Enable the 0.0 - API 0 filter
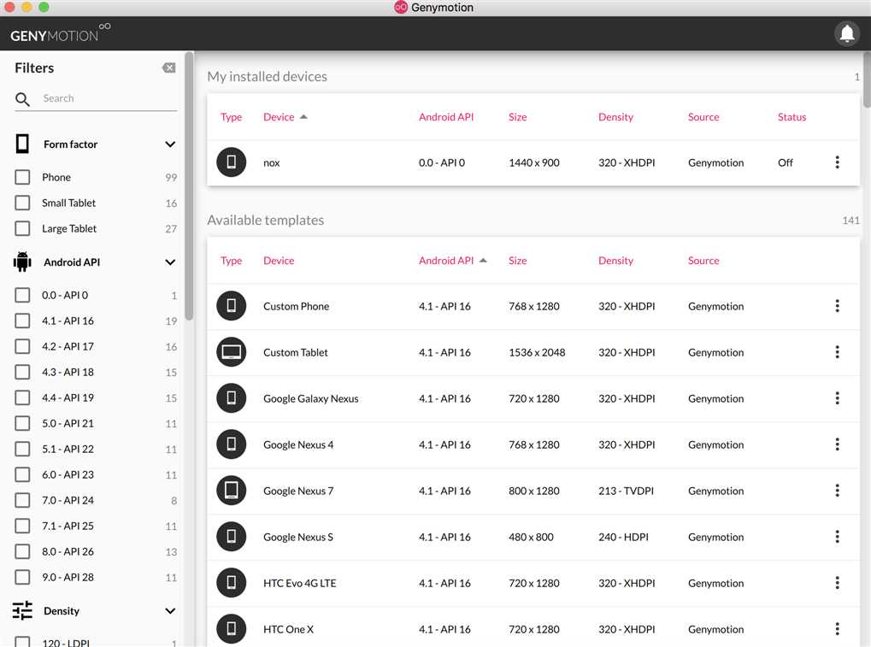This screenshot has height=647, width=871. pos(22,295)
